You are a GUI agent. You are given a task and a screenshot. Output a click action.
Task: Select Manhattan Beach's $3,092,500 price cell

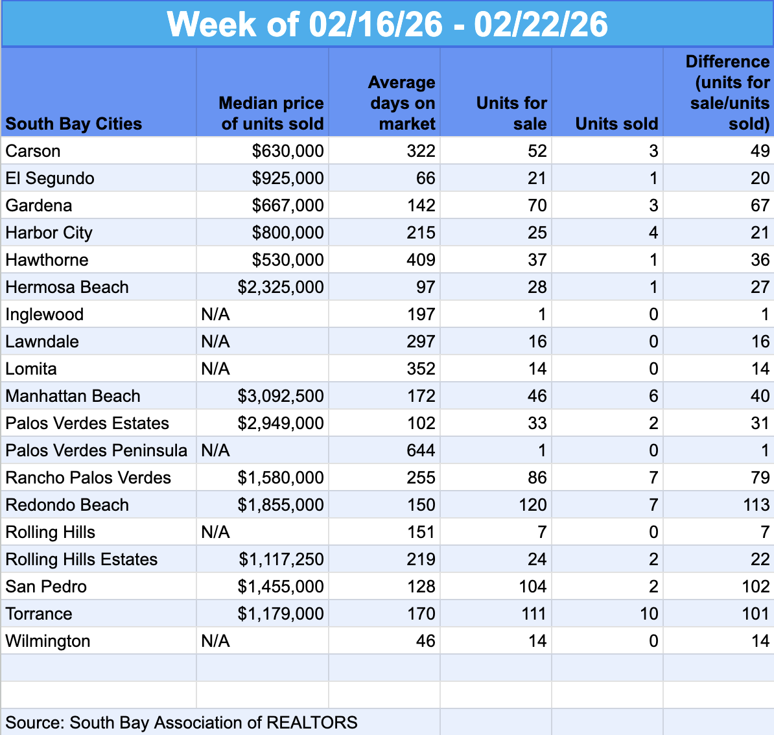click(280, 396)
